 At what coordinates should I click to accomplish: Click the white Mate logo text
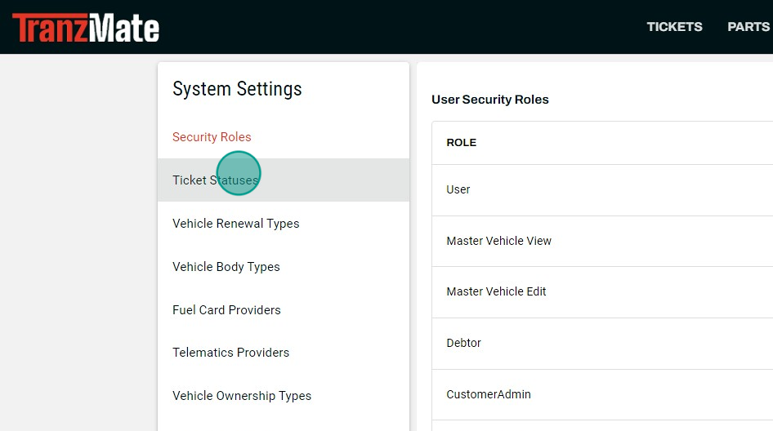124,28
